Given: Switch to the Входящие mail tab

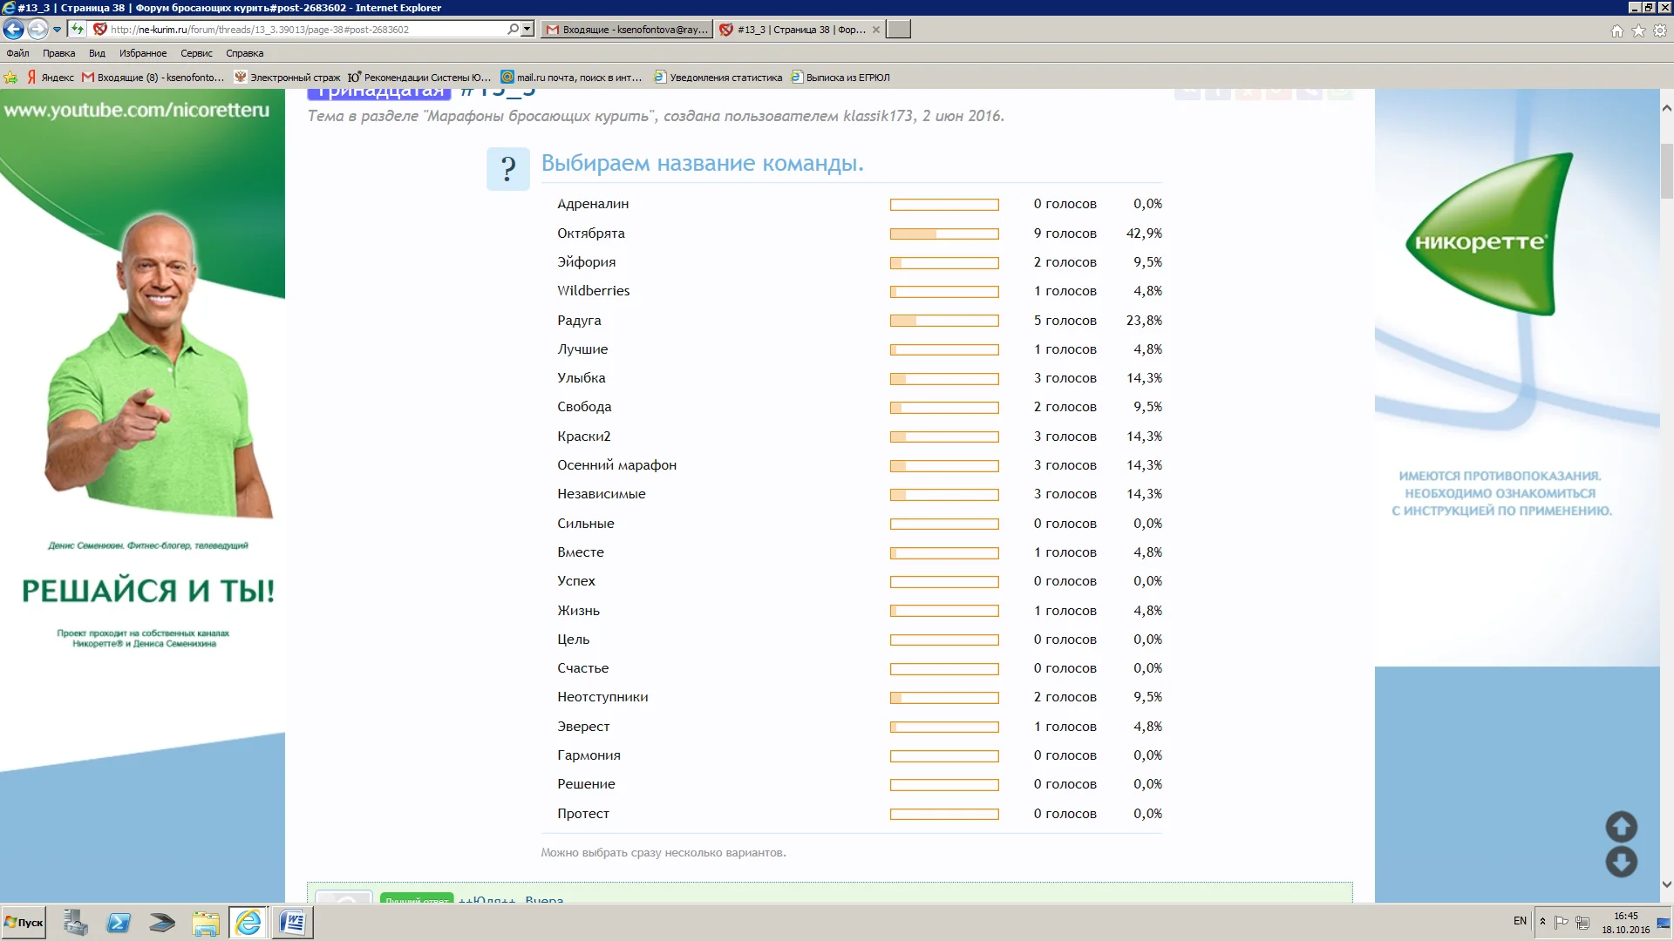Looking at the screenshot, I should pos(626,30).
